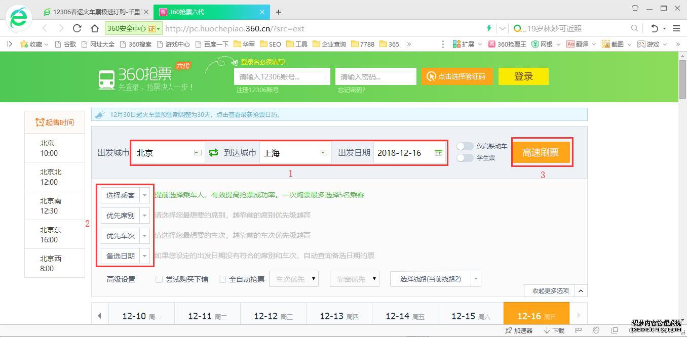Expand the 选择乘客 dropdown
The height and width of the screenshot is (337, 687).
[x=144, y=195]
